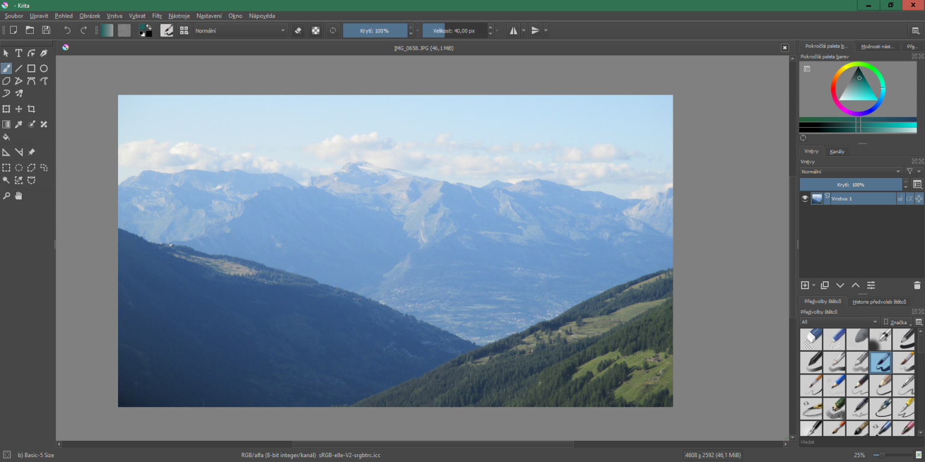Image resolution: width=925 pixels, height=462 pixels.
Task: Activate the Crop tool
Action: (31, 108)
